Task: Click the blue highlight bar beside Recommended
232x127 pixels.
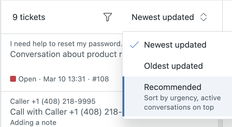Action: [123, 97]
